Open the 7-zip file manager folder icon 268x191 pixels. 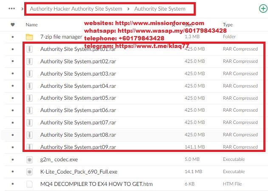click(x=29, y=37)
